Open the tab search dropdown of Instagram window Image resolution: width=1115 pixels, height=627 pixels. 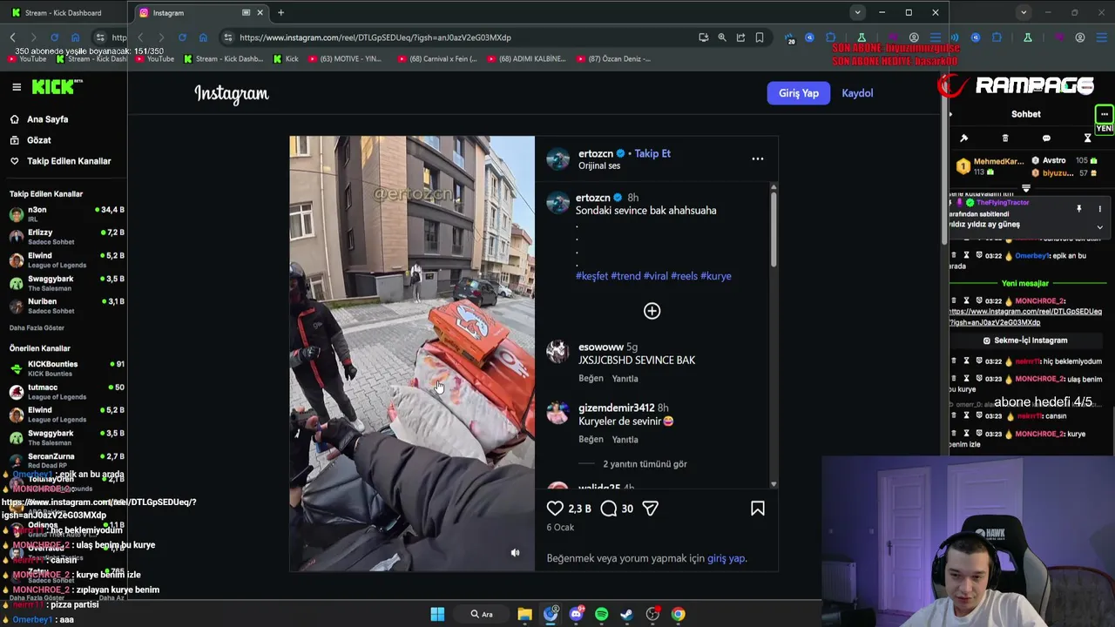coord(858,13)
